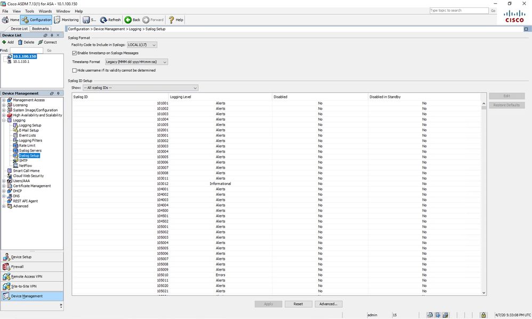Image resolution: width=532 pixels, height=319 pixels.
Task: Open Smart Call-Home
Action: pyautogui.click(x=26, y=171)
